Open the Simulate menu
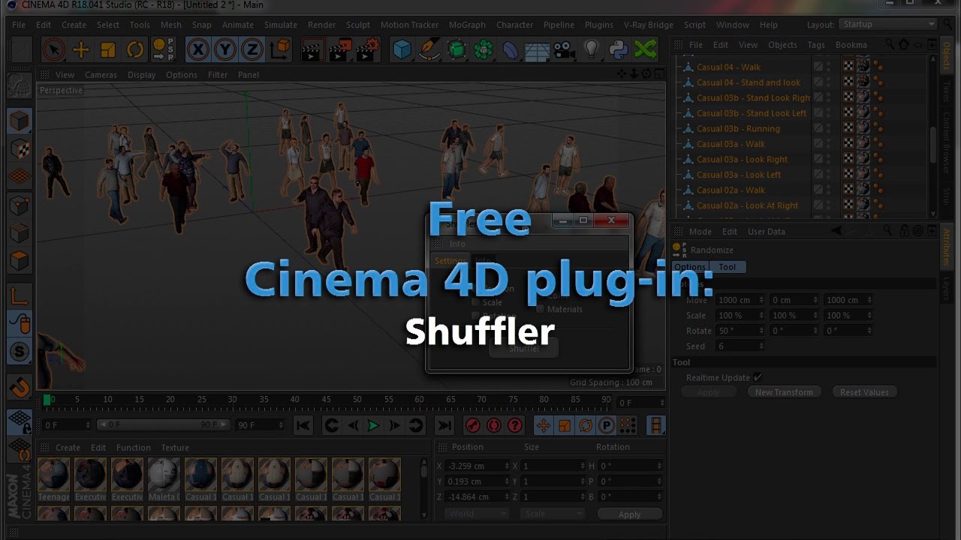The height and width of the screenshot is (540, 961). 280,25
